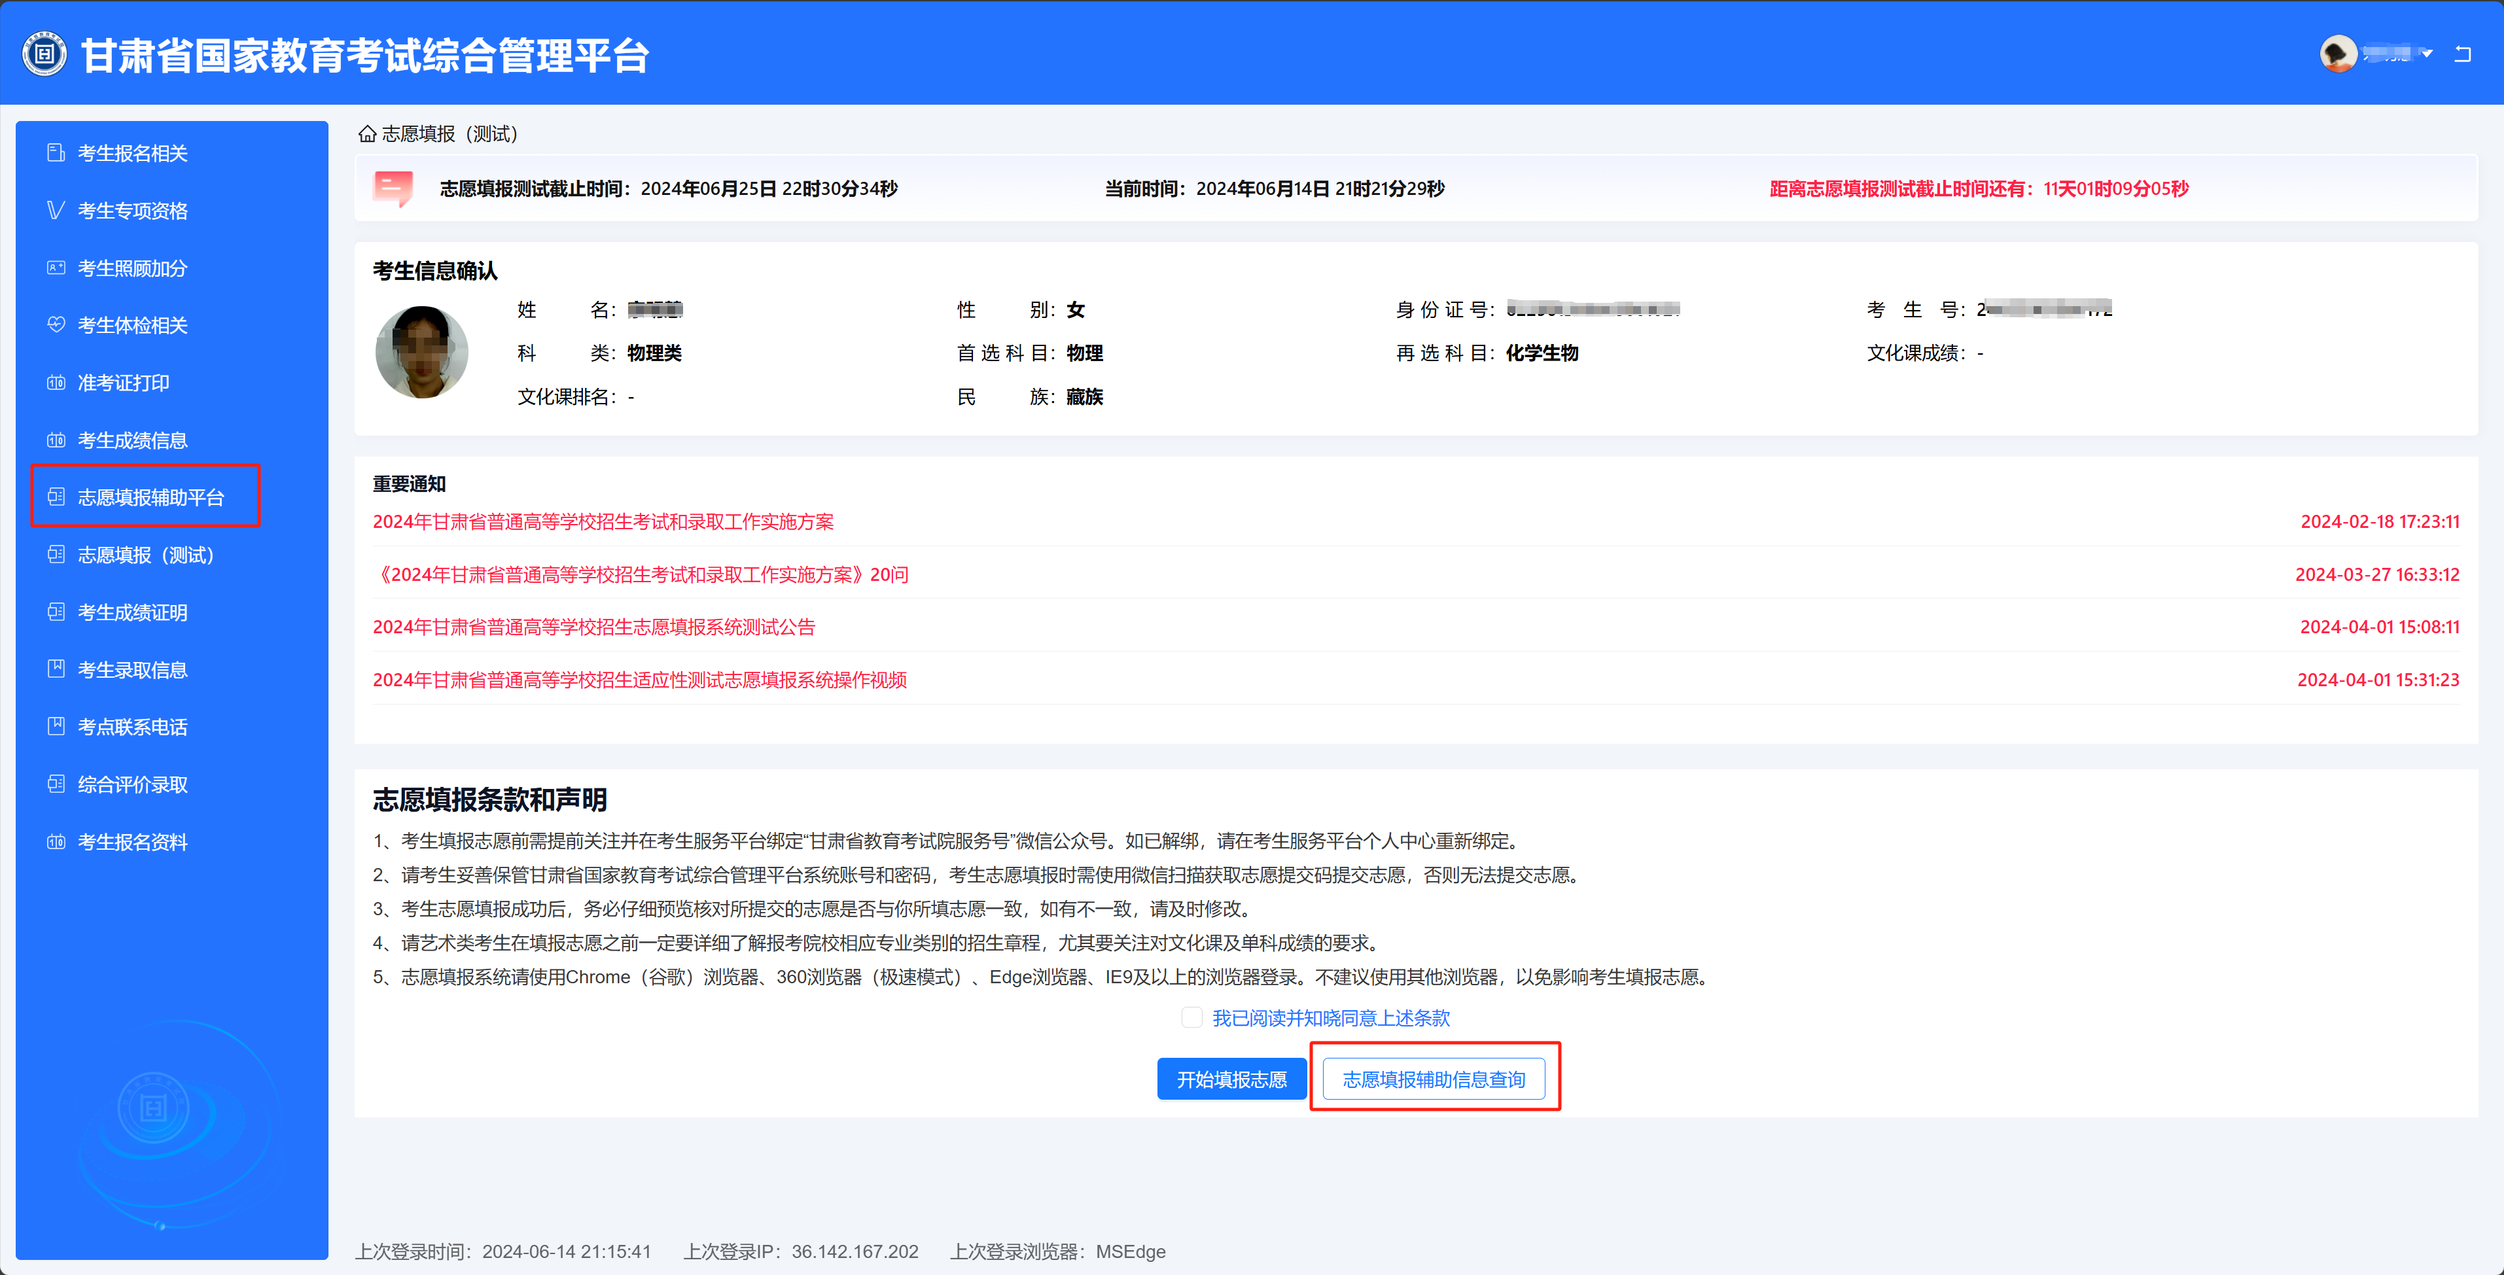Click the candidate photo thumbnail

click(422, 352)
